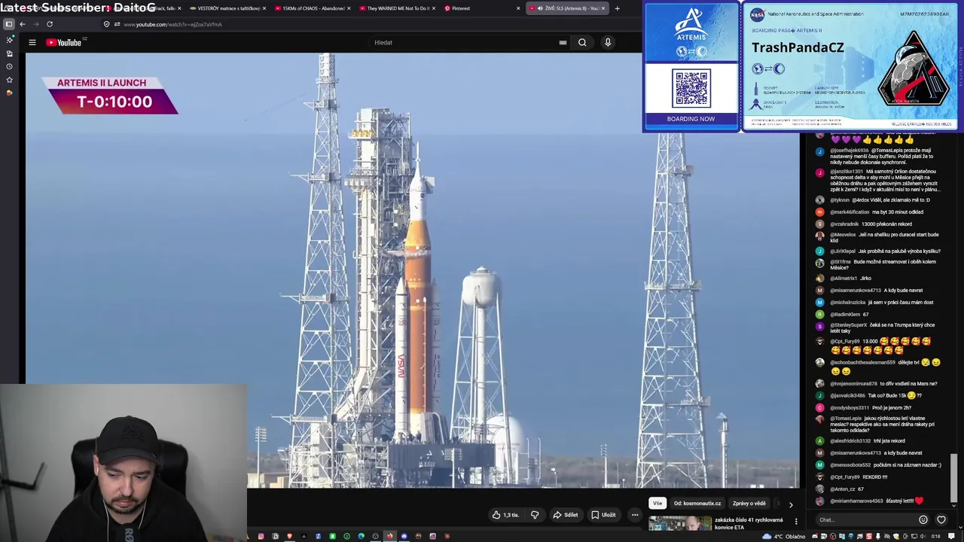Open the bookmarks star icon in the sidebar
This screenshot has height=542, width=964.
[9, 80]
